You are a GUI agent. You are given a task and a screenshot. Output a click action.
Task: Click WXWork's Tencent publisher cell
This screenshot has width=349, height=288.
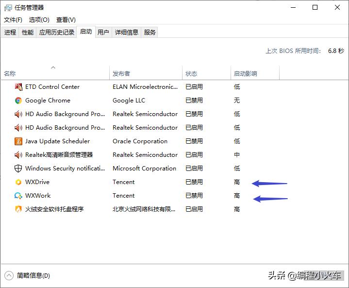[x=123, y=196]
